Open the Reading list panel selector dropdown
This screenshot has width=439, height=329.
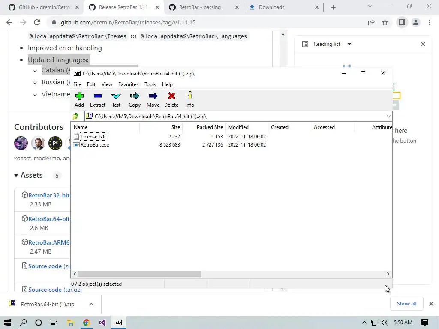coord(349,44)
